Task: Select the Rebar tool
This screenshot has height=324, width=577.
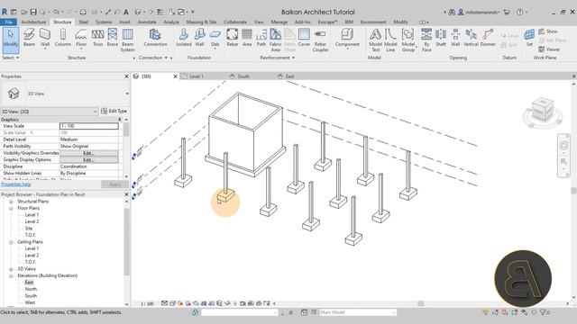Action: (x=233, y=38)
